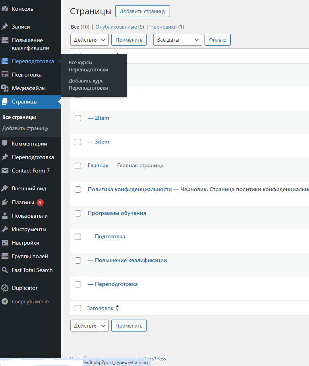This screenshot has height=366, width=309.
Task: Open the Консоль dashboard icon
Action: click(5, 9)
